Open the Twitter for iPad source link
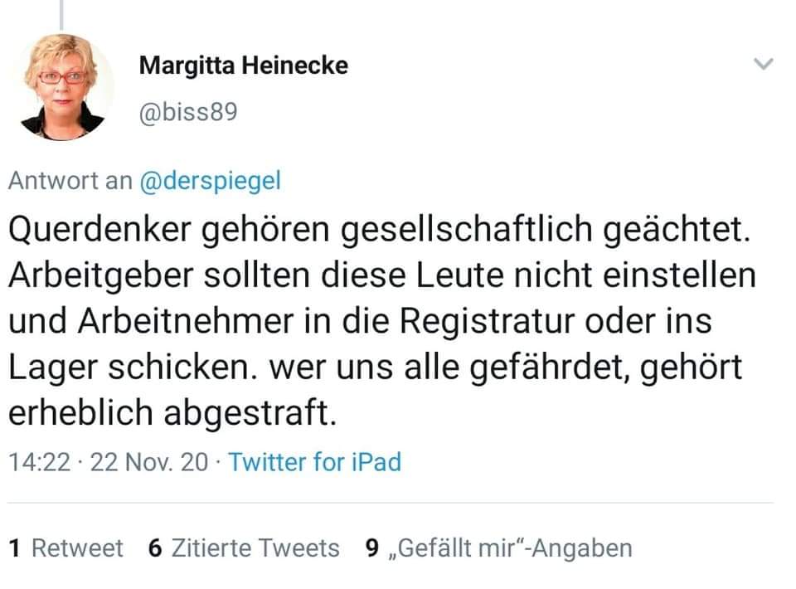The width and height of the screenshot is (796, 589). tap(314, 462)
